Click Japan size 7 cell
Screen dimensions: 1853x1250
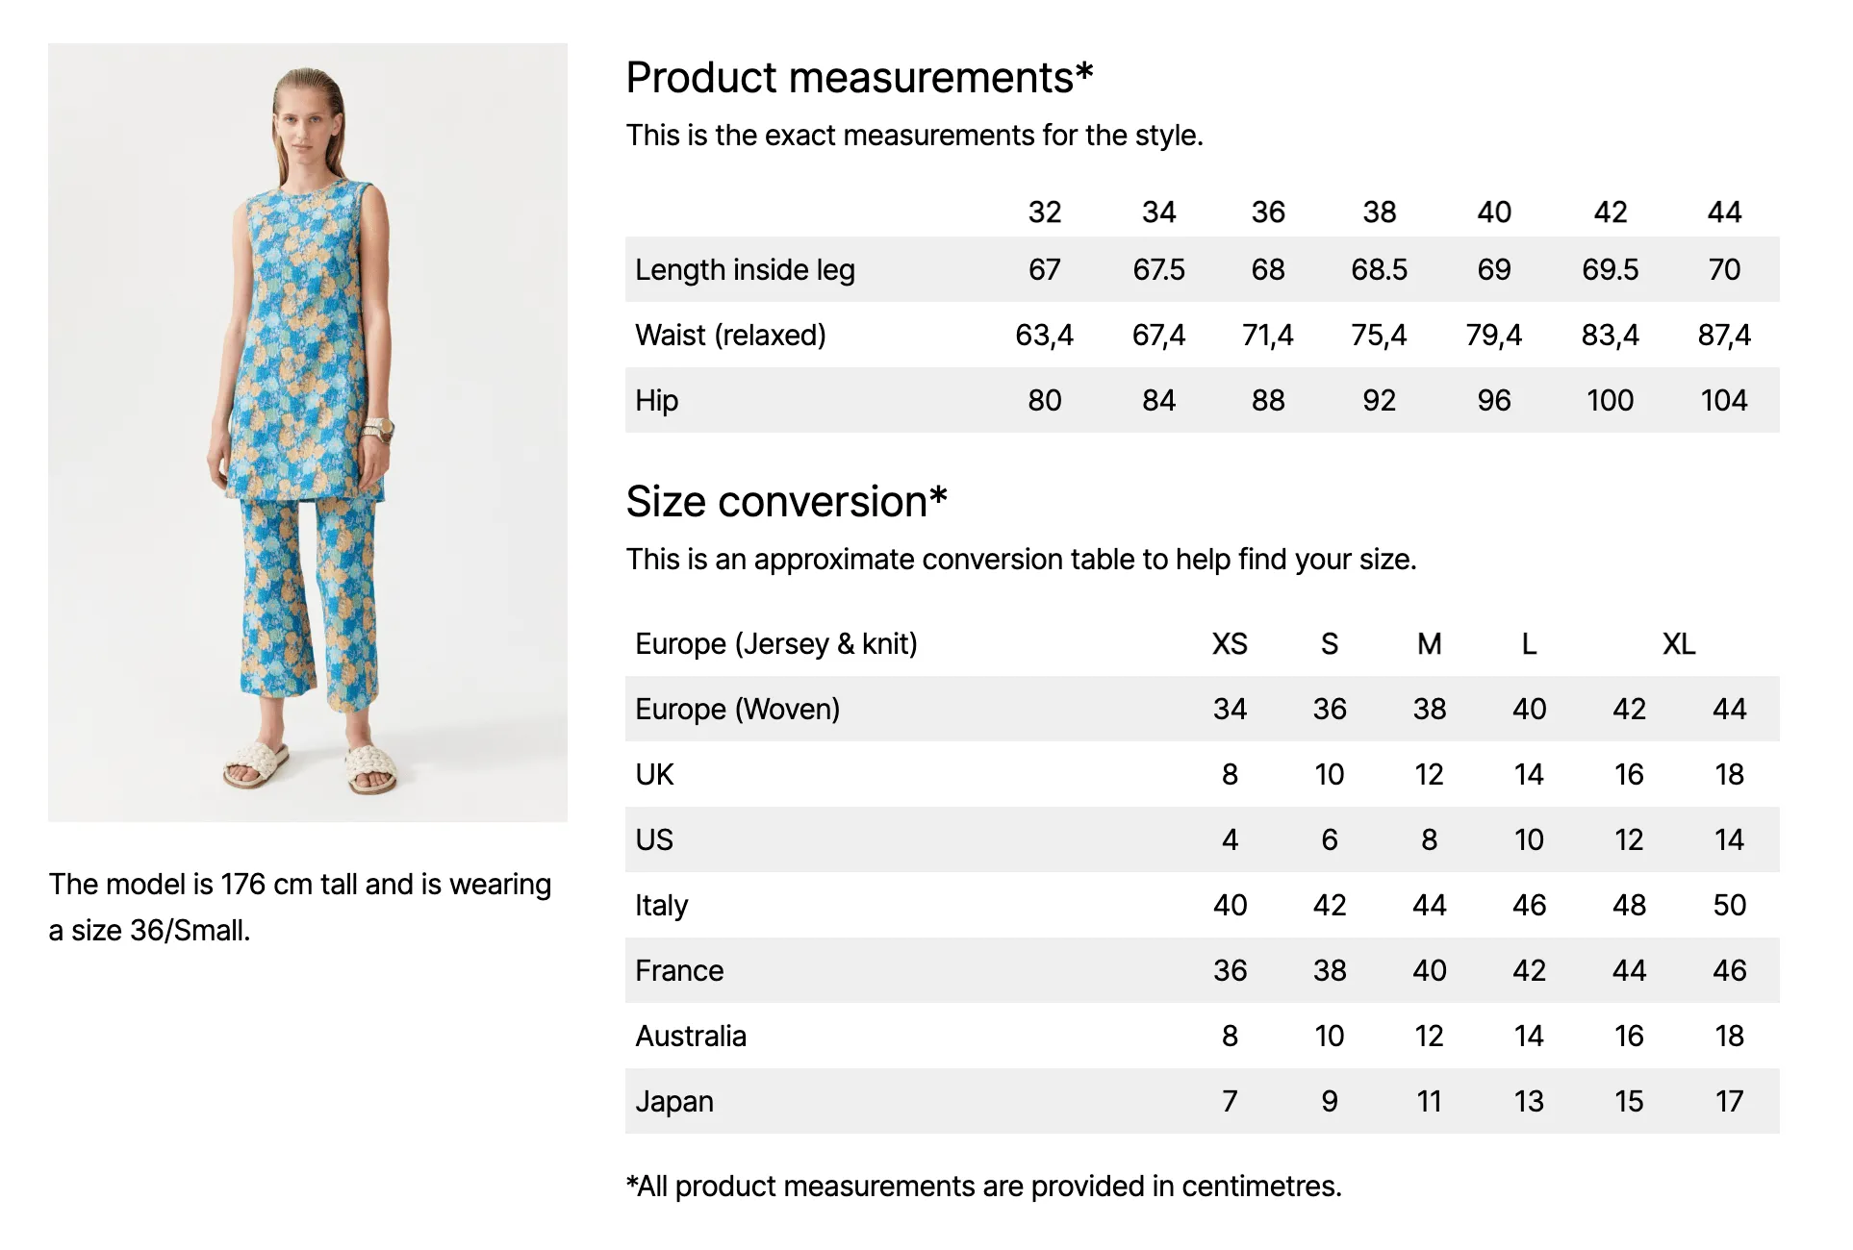click(1230, 1101)
